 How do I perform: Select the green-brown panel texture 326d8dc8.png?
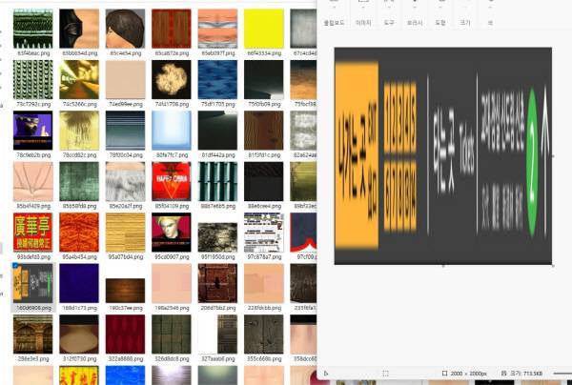[x=172, y=334]
